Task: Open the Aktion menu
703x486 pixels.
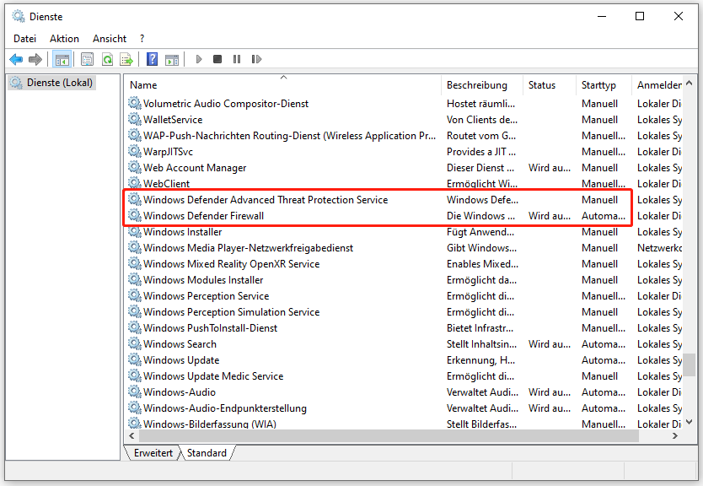Action: pos(64,38)
